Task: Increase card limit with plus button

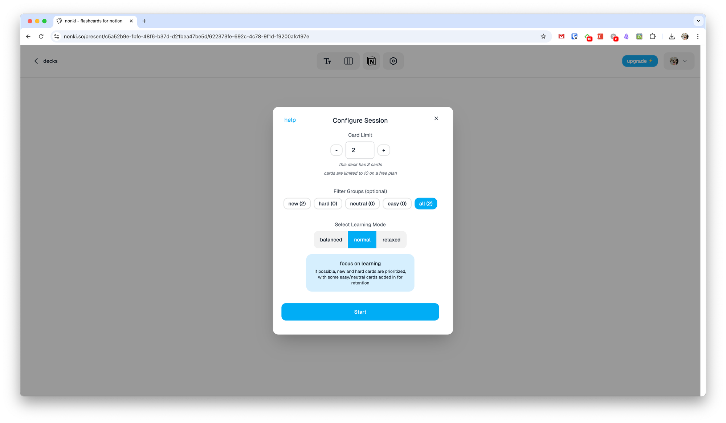Action: pos(384,150)
